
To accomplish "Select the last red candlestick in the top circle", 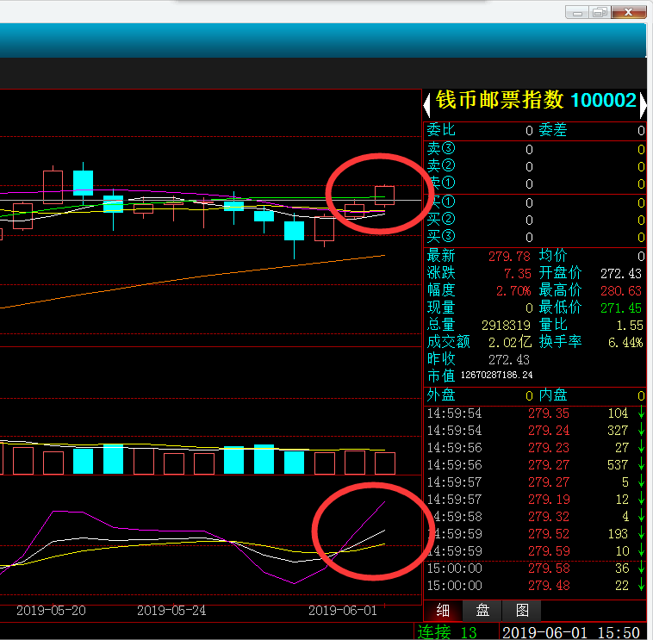I will (x=384, y=195).
